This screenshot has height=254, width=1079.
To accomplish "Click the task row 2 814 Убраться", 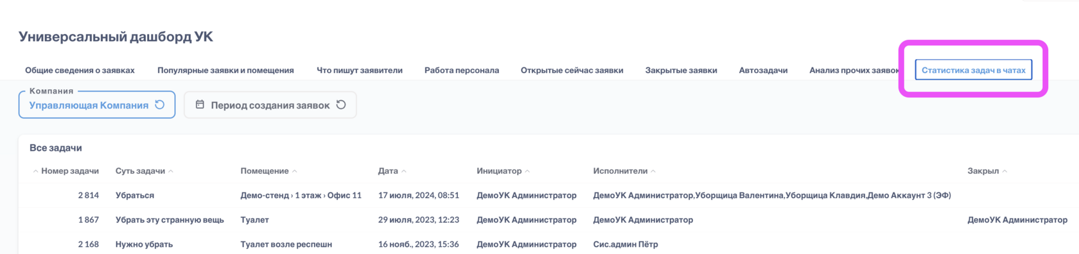I will tap(548, 196).
